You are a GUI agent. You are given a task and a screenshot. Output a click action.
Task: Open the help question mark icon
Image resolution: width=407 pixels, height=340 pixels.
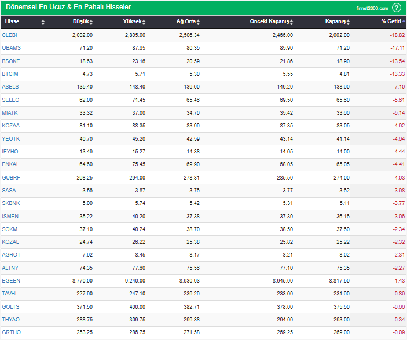pyautogui.click(x=397, y=8)
